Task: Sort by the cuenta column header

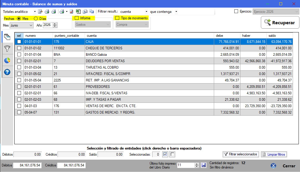Action: click(150, 36)
